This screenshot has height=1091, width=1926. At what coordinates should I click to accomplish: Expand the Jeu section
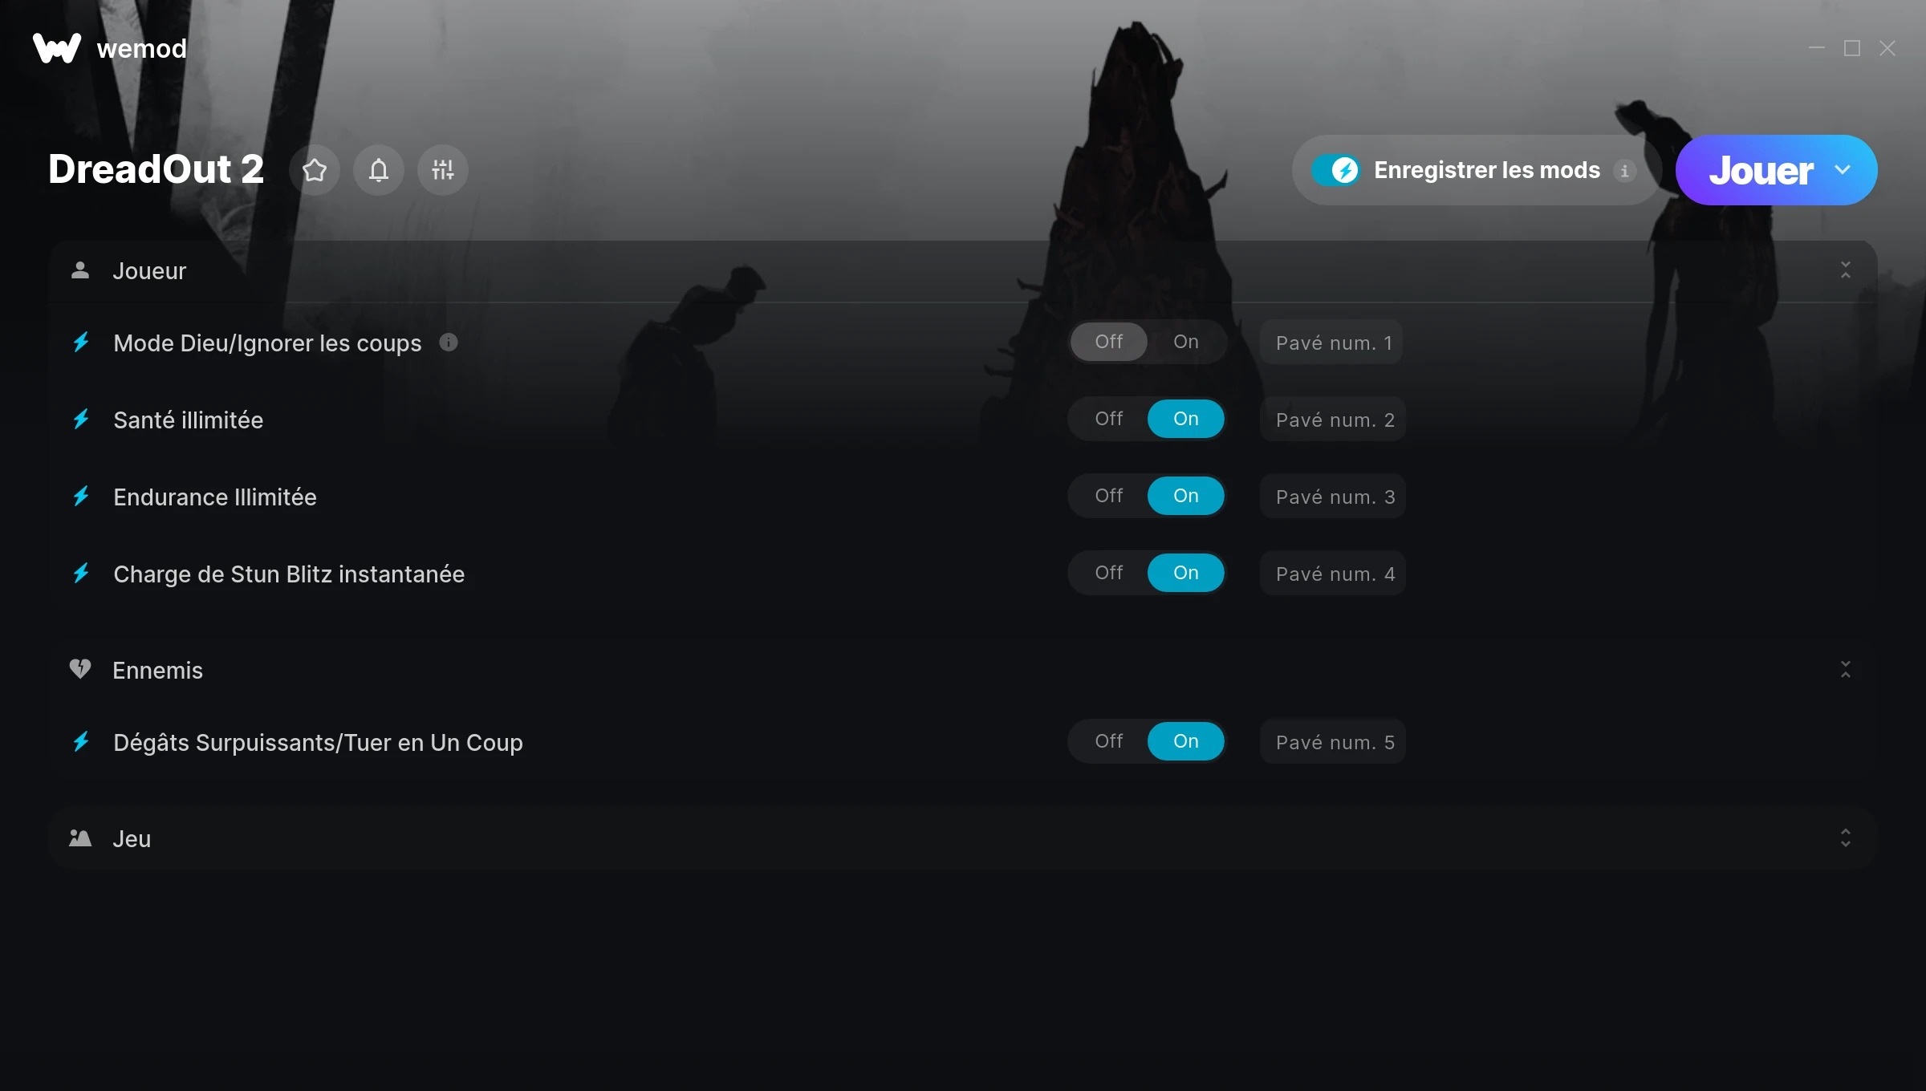pos(1846,838)
